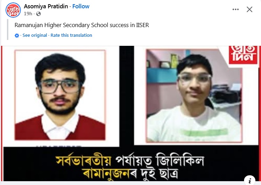Click the red Pratidin logo on the image
The image size is (261, 185).
[243, 55]
